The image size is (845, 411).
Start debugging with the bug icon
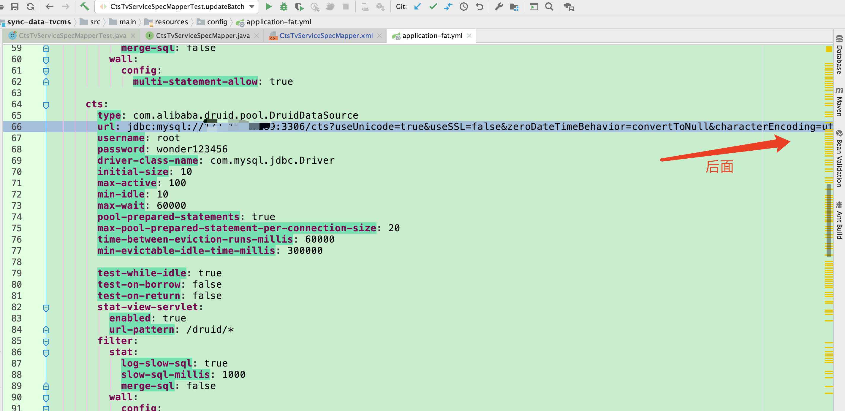point(284,7)
